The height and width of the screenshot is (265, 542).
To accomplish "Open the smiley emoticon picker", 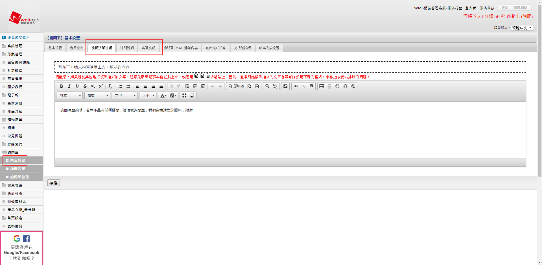I will [x=337, y=86].
